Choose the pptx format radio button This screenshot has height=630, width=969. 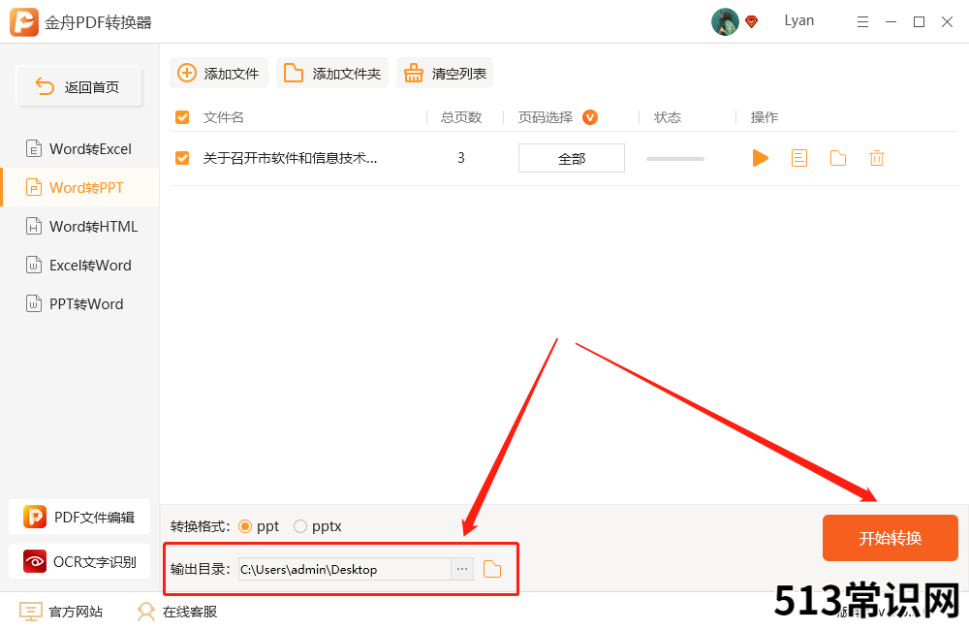click(300, 526)
